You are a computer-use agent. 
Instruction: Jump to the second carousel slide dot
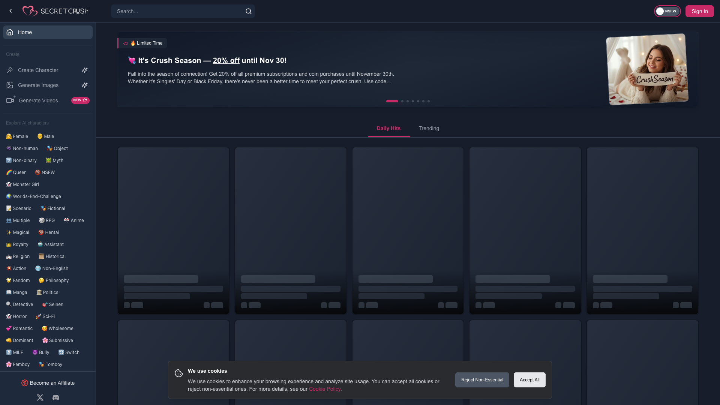point(402,101)
